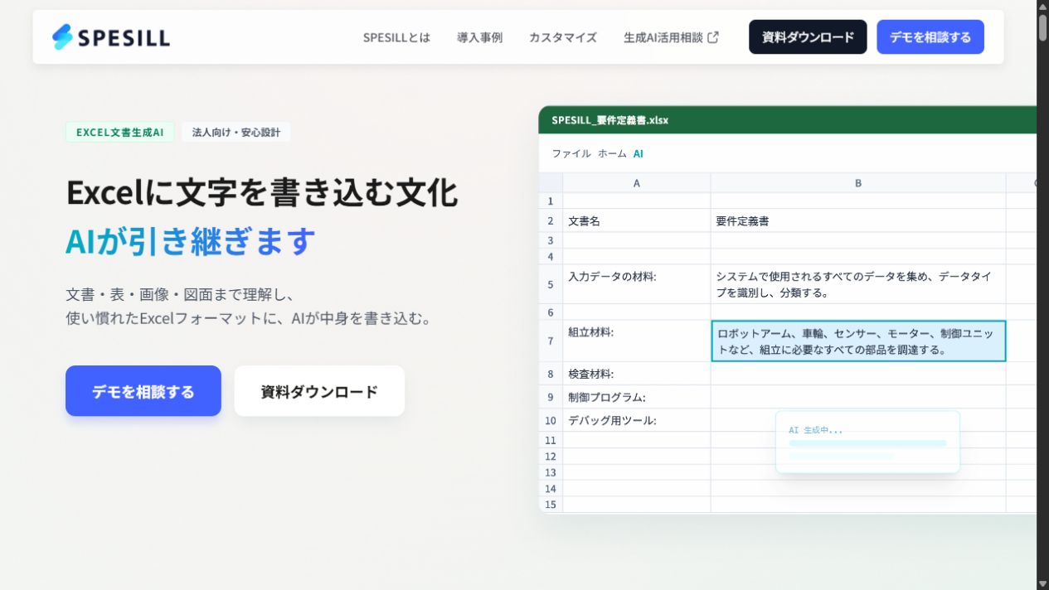The height and width of the screenshot is (590, 1049).
Task: Select column B header
Action: pyautogui.click(x=858, y=183)
